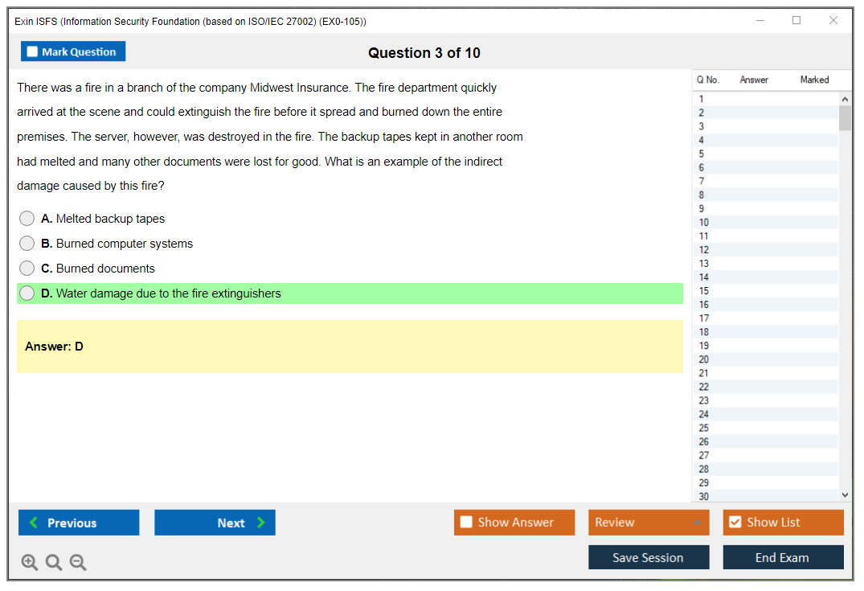Click the zoom in magnifier icon
The height and width of the screenshot is (591, 864).
pyautogui.click(x=30, y=563)
